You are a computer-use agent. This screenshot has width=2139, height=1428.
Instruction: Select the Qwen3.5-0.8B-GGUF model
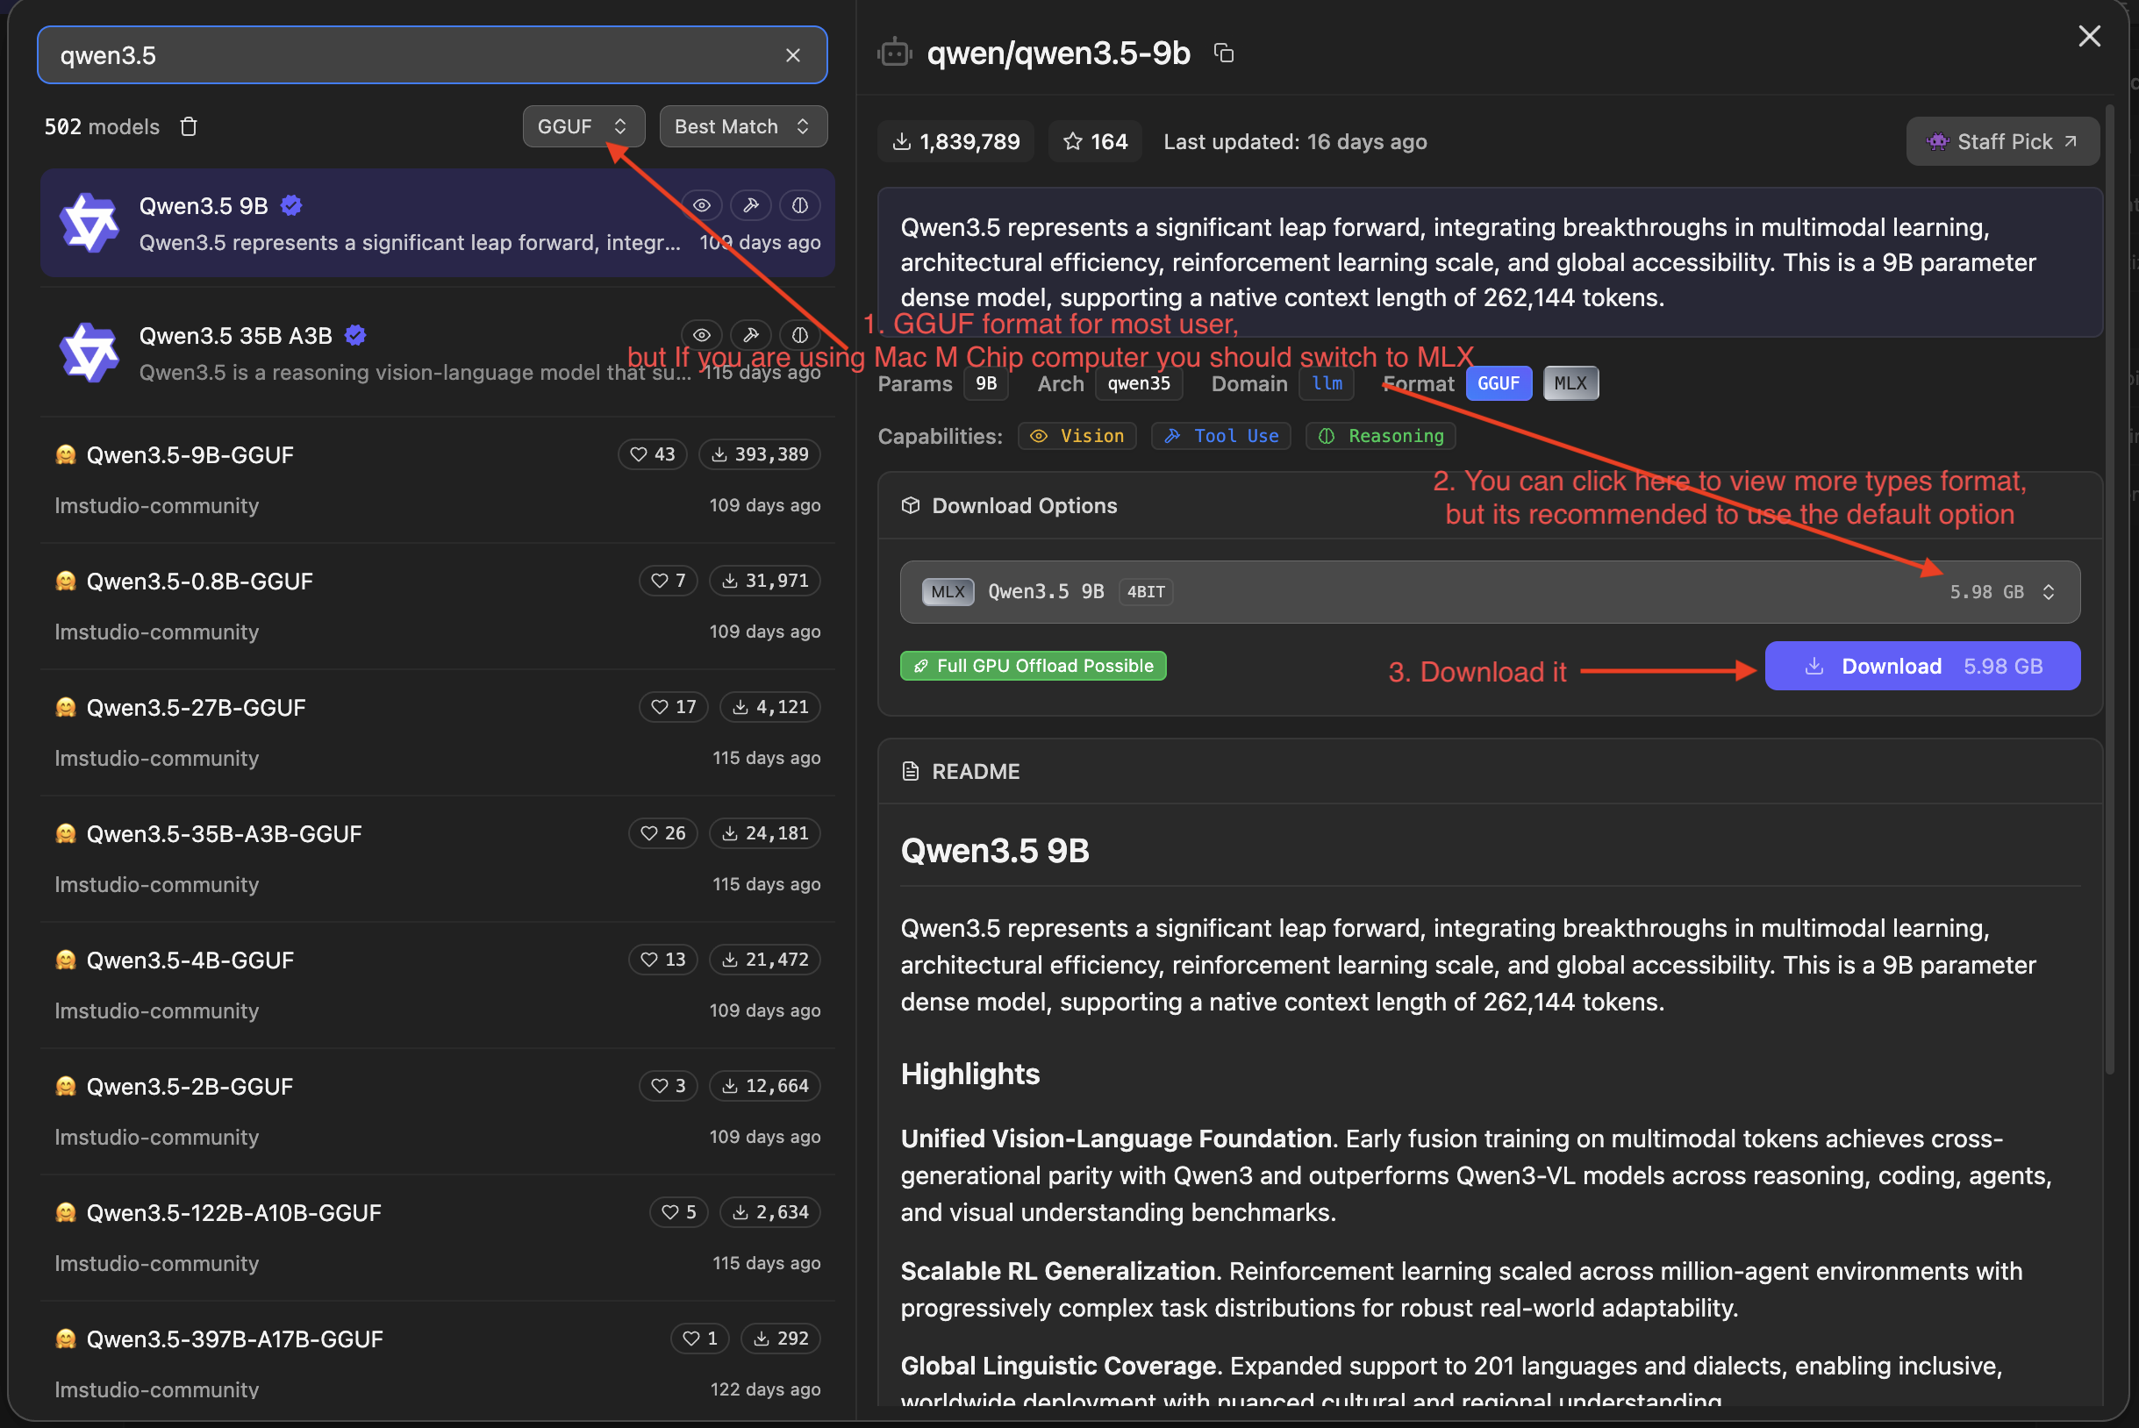click(437, 606)
